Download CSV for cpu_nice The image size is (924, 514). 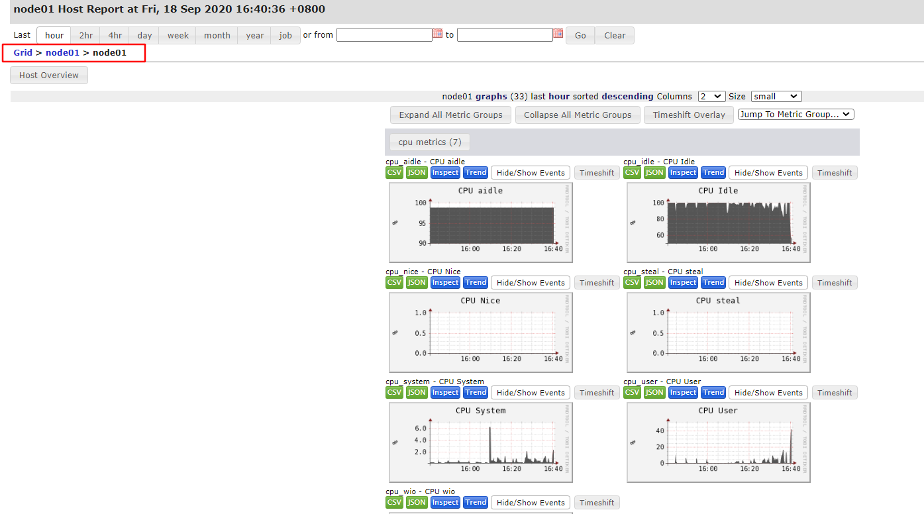[395, 283]
